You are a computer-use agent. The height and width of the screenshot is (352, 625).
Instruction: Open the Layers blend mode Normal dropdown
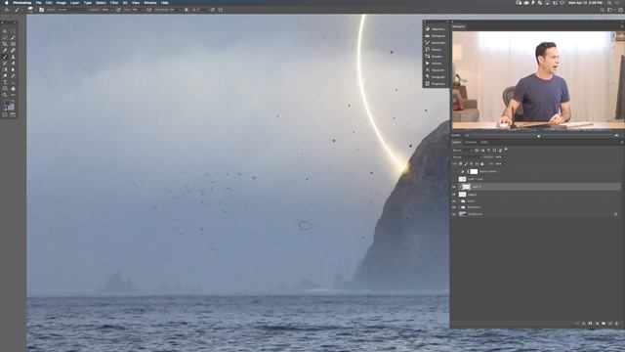pos(467,157)
